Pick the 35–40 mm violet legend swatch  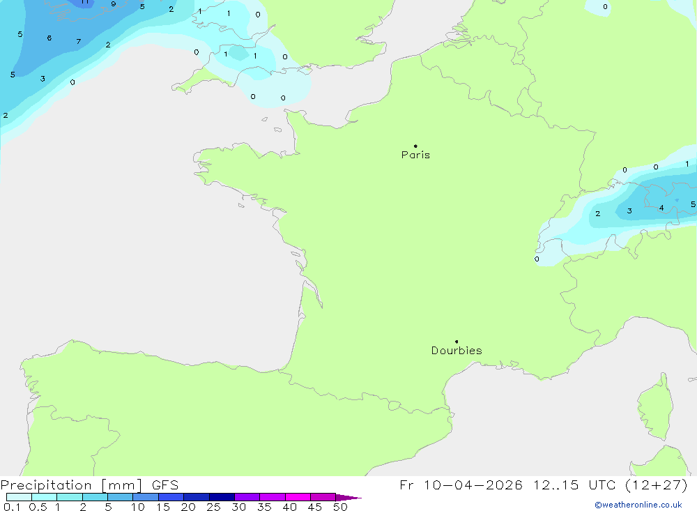pyautogui.click(x=273, y=497)
